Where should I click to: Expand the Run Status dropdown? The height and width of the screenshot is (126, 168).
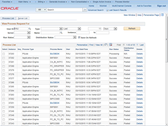22,37
